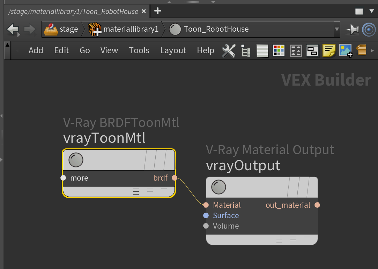
Task: Close the Toon_RobotHouse pane tab
Action: [x=144, y=11]
